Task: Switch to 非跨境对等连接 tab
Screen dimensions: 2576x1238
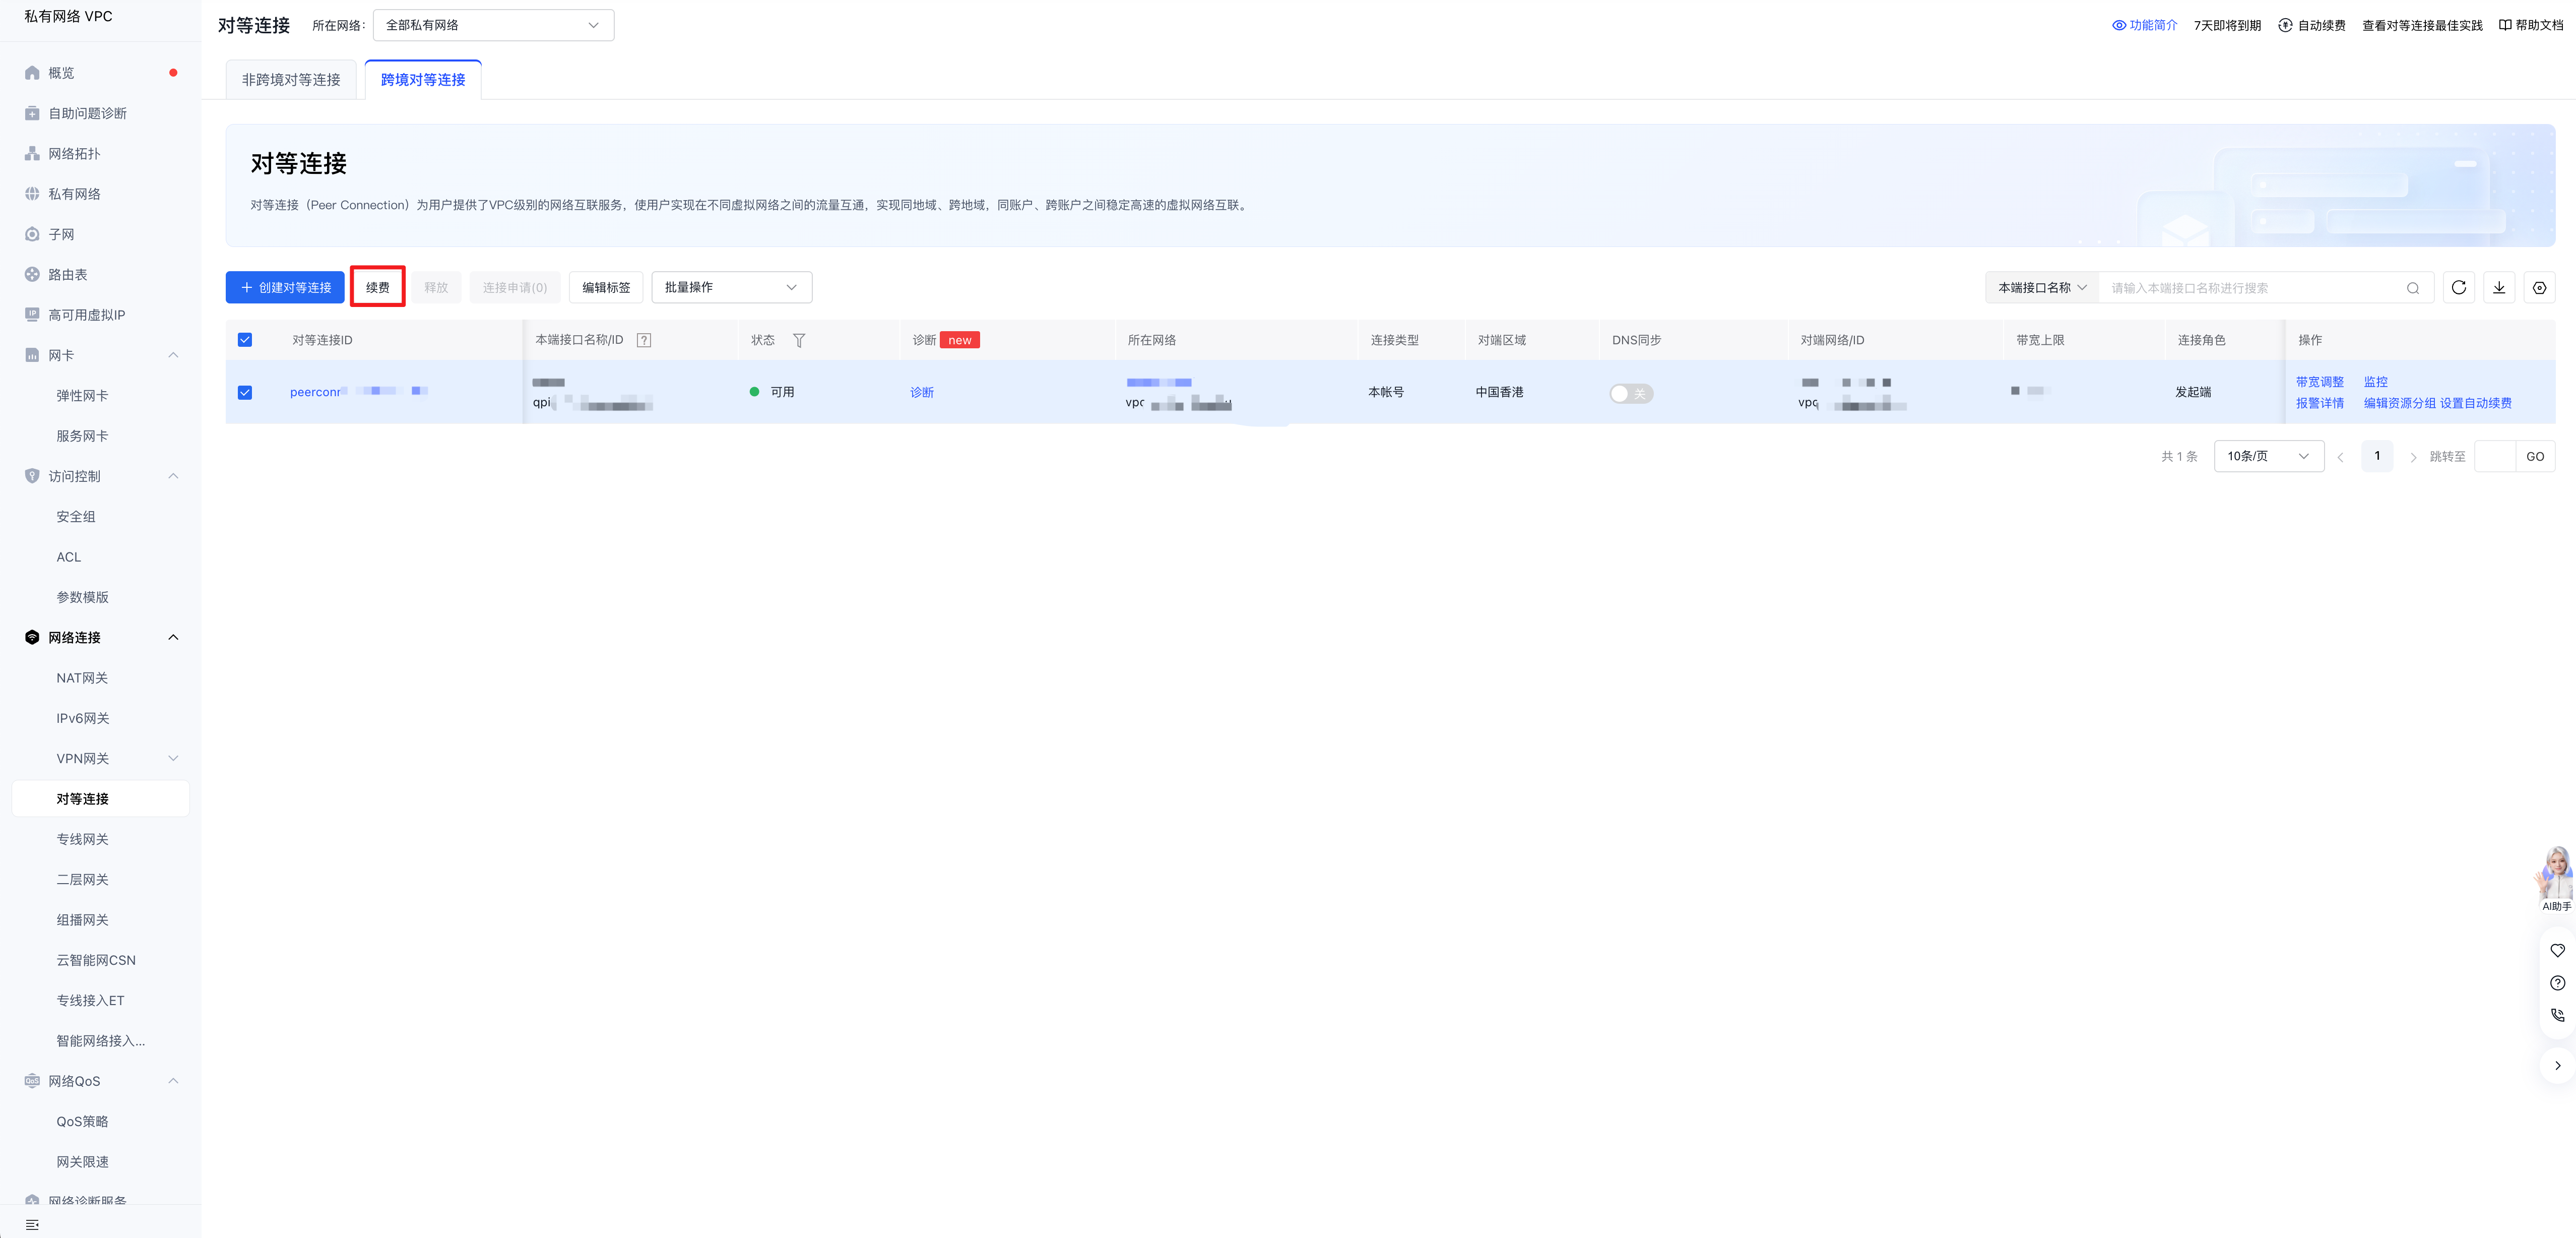Action: (291, 80)
